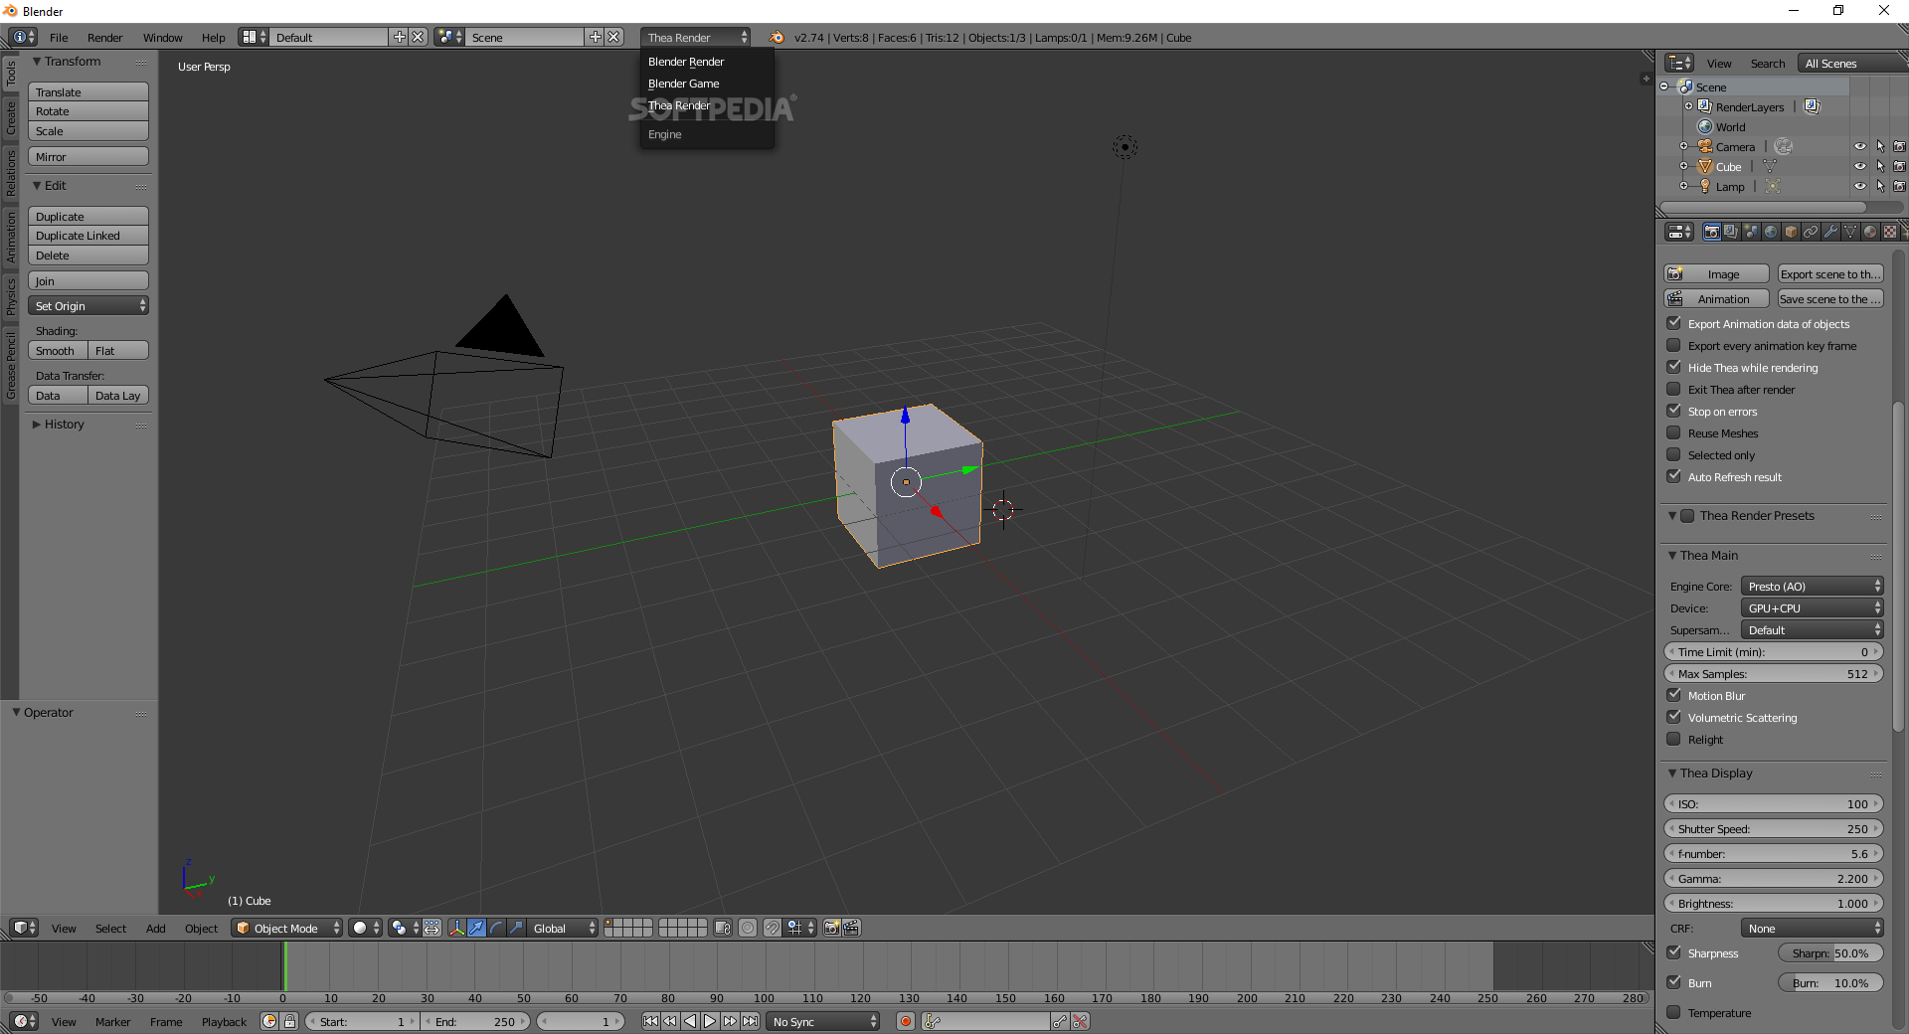The width and height of the screenshot is (1909, 1034).
Task: Open the Render properties tab (camera icon)
Action: [x=1711, y=232]
